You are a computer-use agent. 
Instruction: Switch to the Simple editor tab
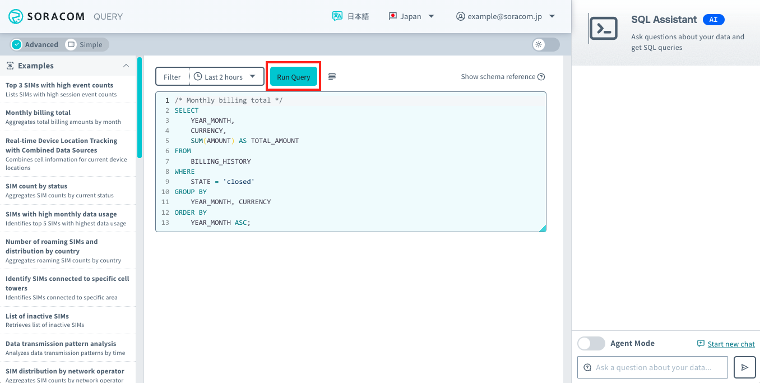[x=85, y=44]
